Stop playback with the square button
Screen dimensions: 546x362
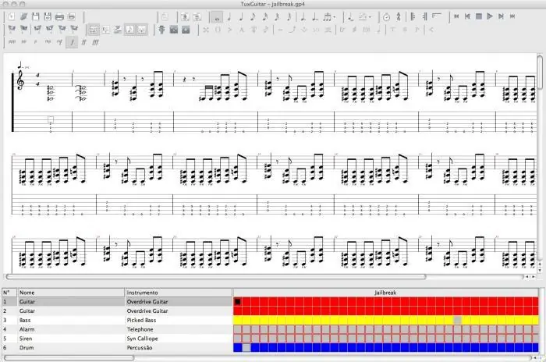479,16
